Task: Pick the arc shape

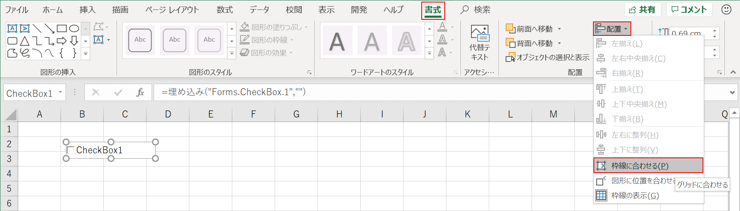Action: (x=37, y=53)
